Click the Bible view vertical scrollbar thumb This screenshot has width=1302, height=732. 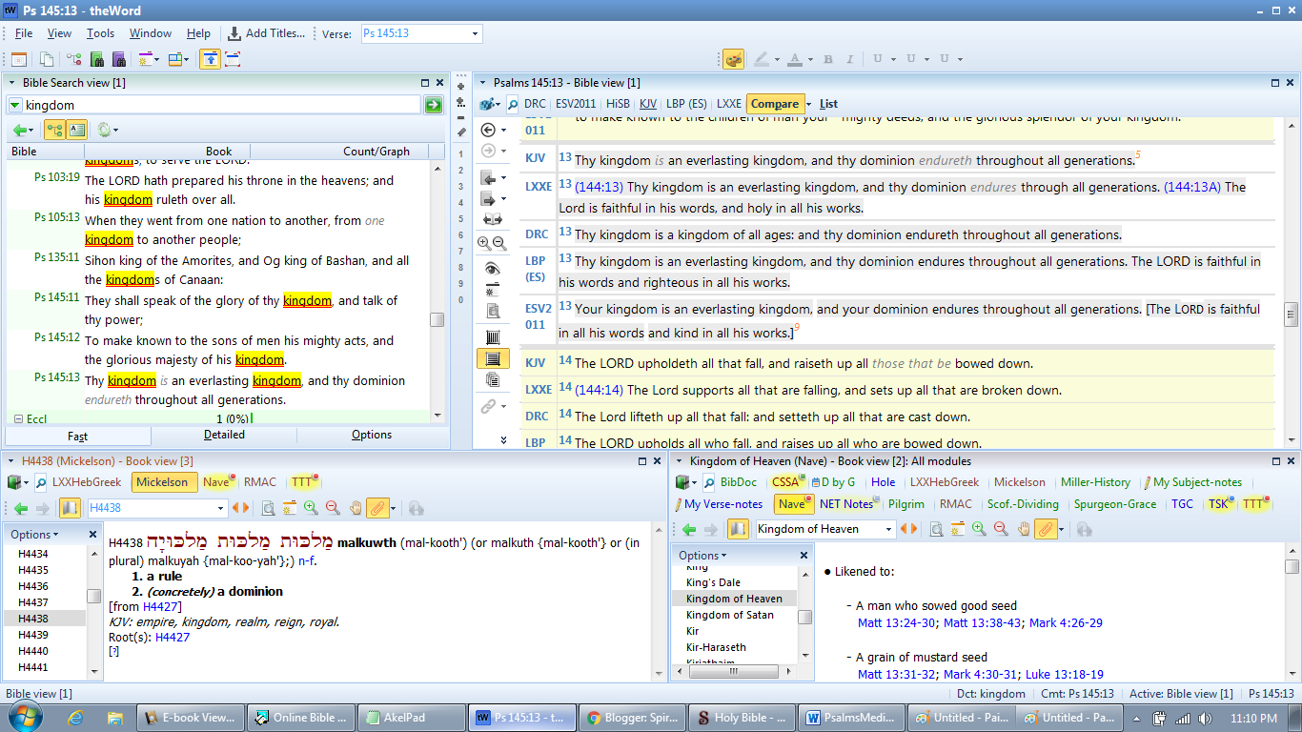[1292, 314]
